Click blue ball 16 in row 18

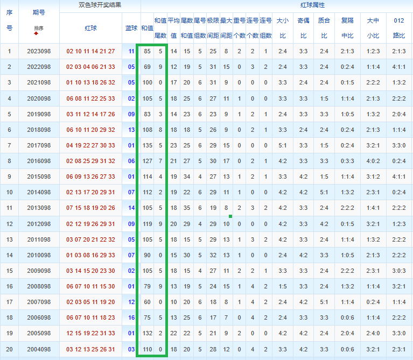pos(131,317)
